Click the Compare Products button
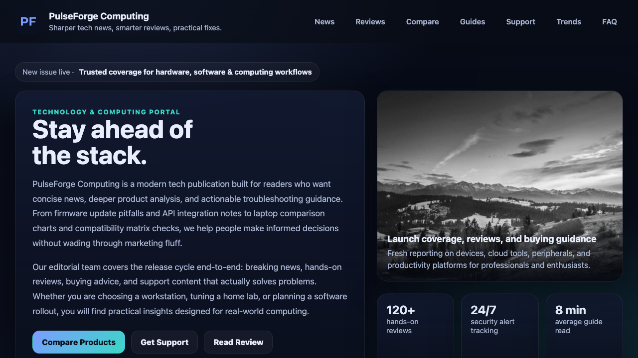Screen dimensions: 638x358 pyautogui.click(x=78, y=342)
